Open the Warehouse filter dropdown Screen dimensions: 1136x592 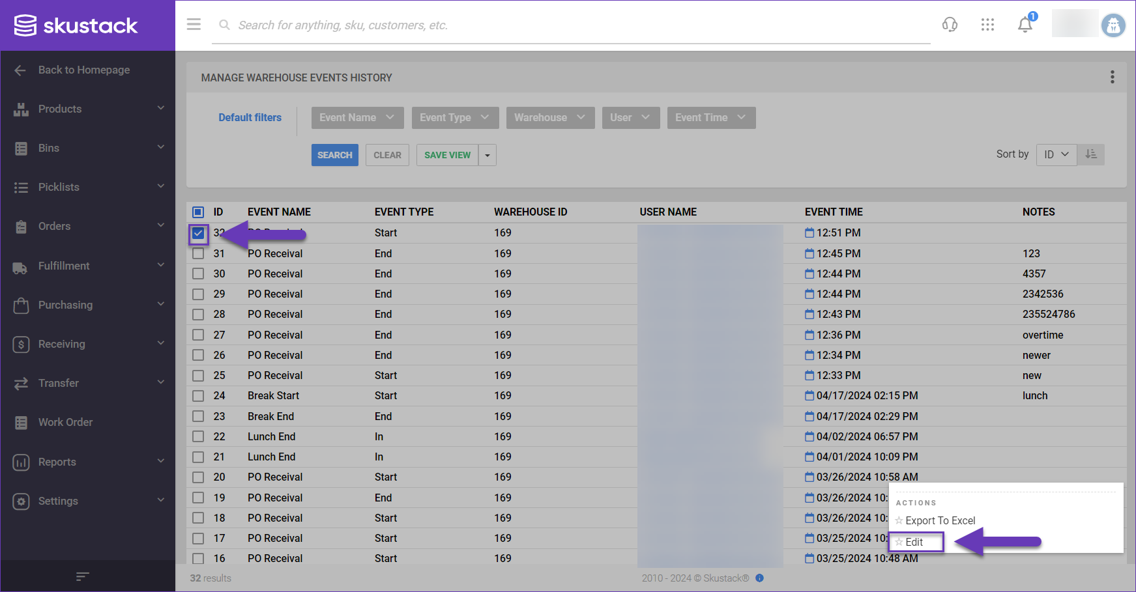coord(549,118)
